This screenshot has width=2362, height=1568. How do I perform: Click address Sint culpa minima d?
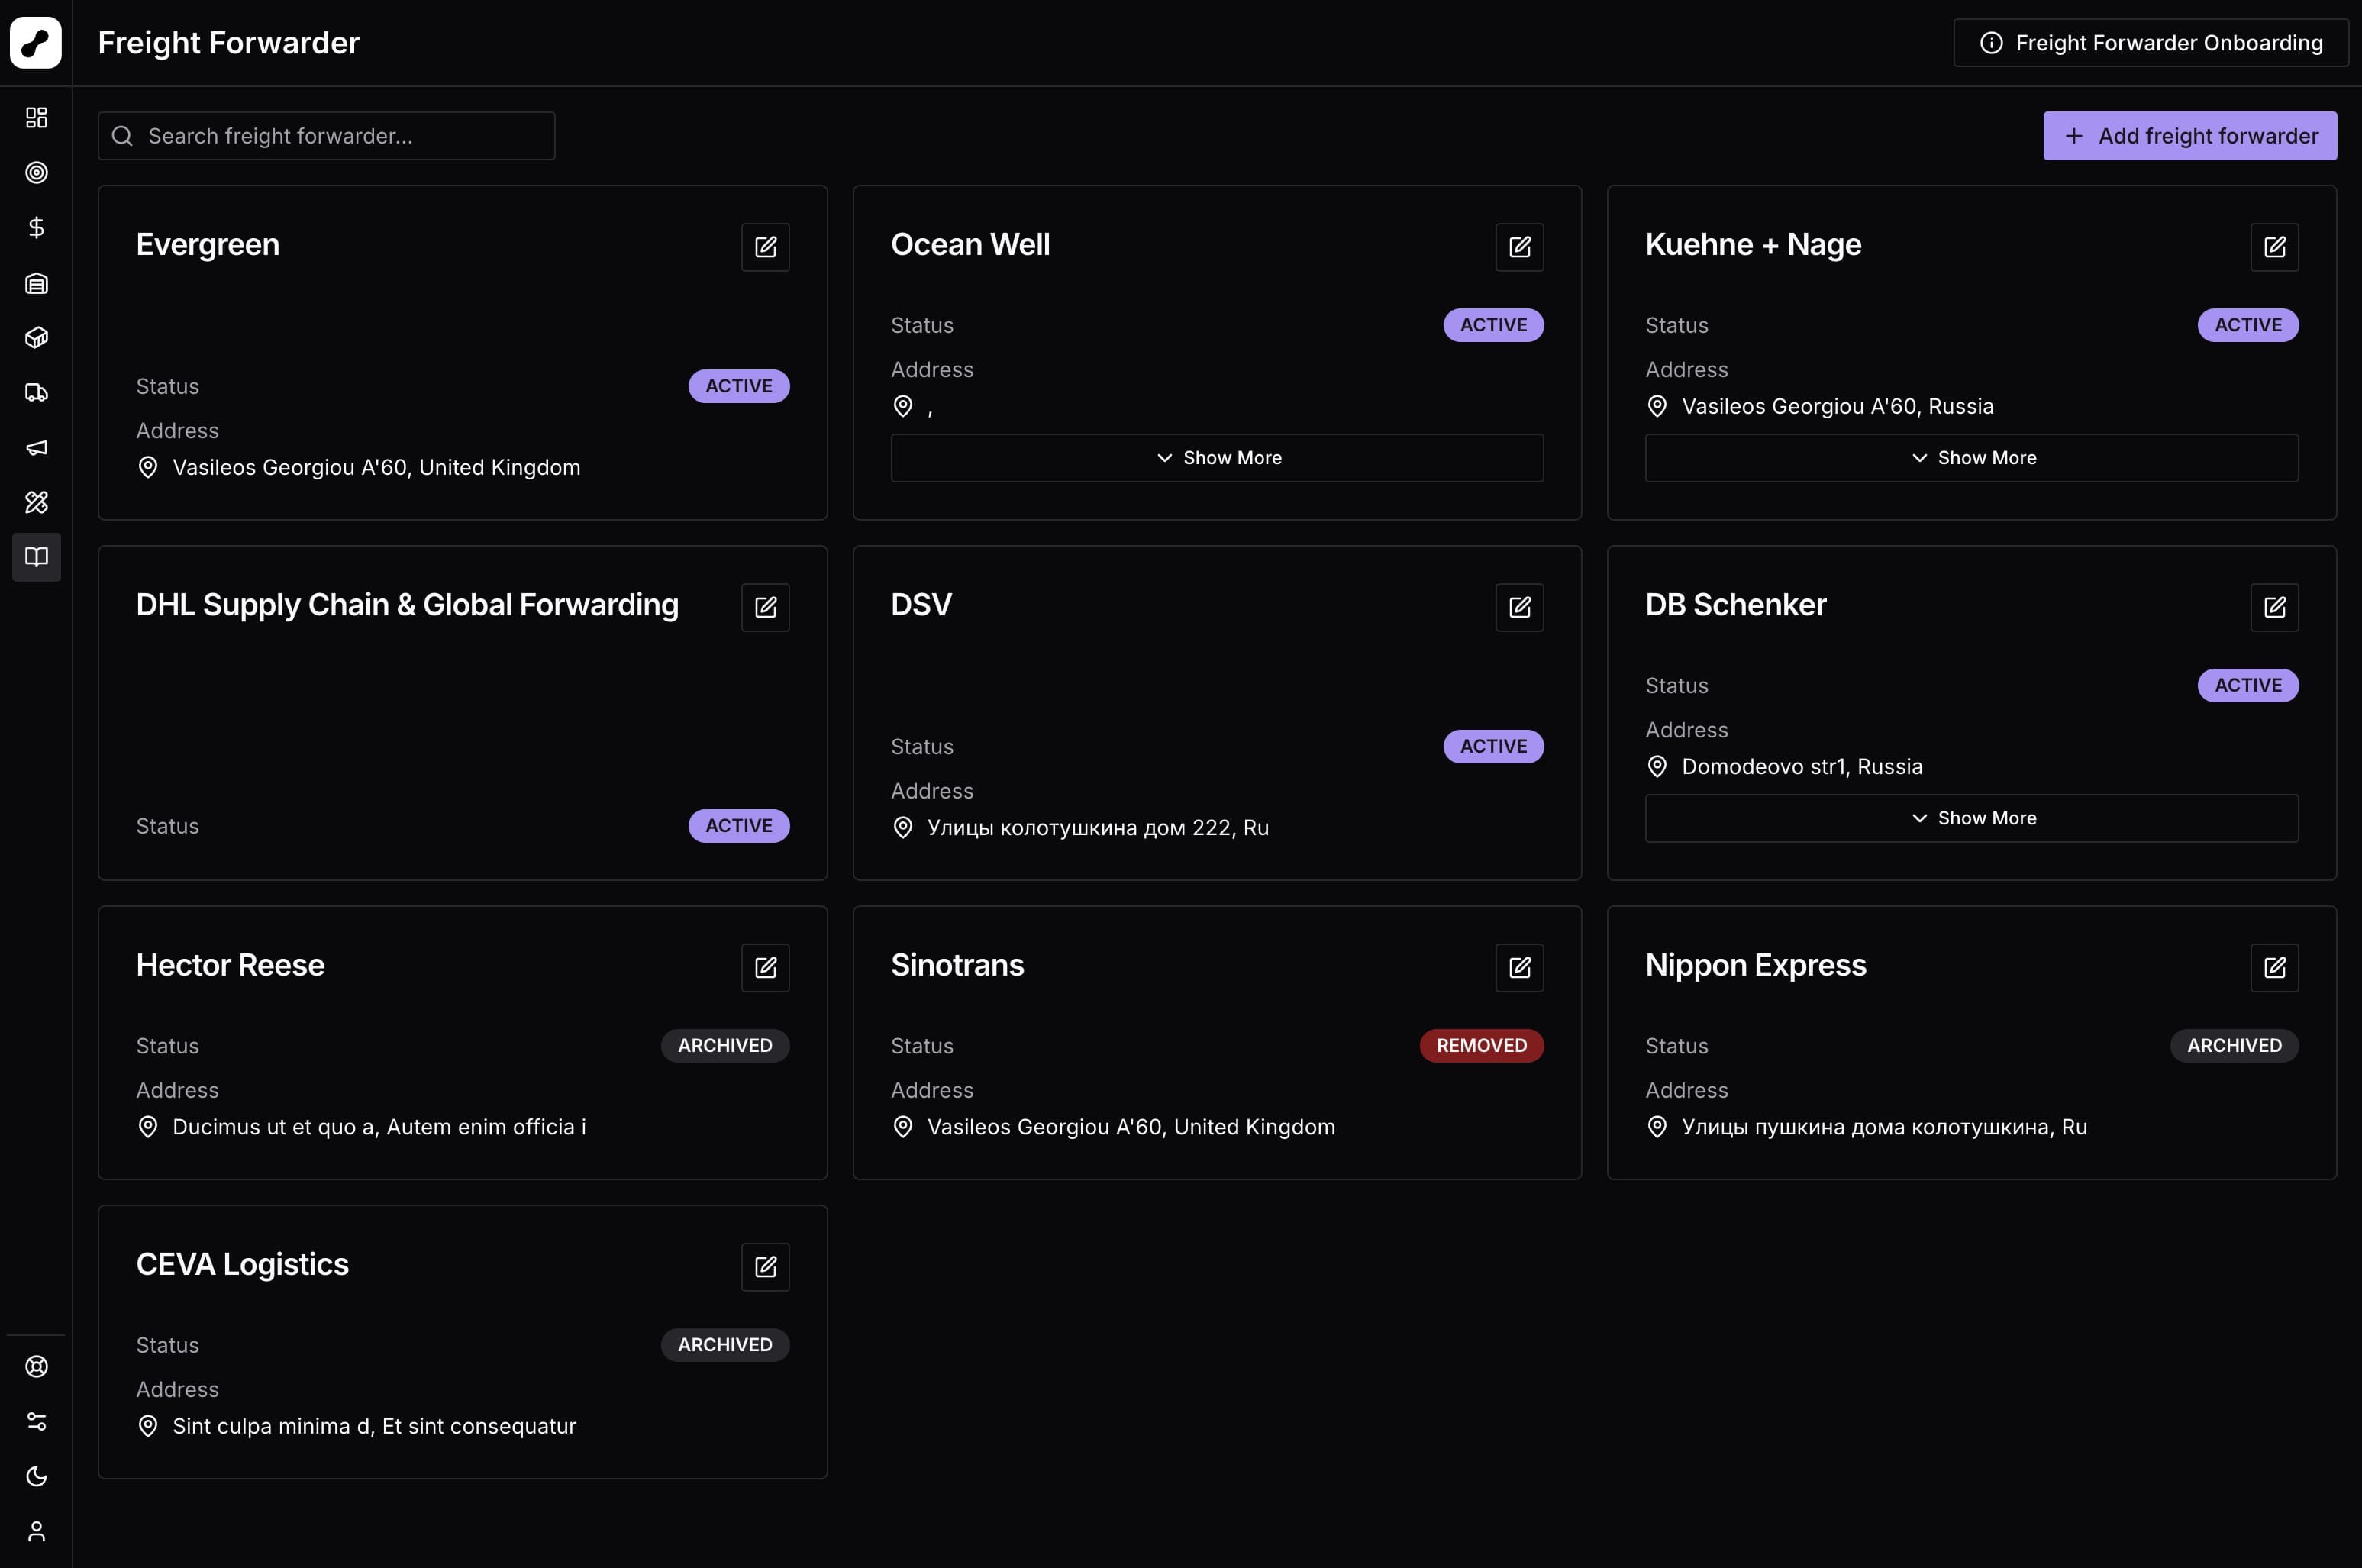pos(374,1427)
